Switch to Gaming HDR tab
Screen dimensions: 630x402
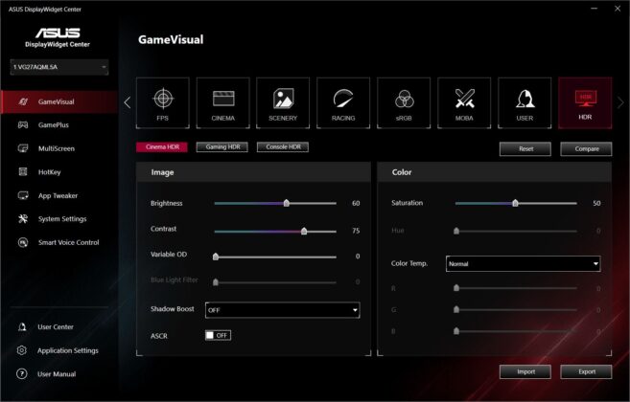pyautogui.click(x=222, y=146)
